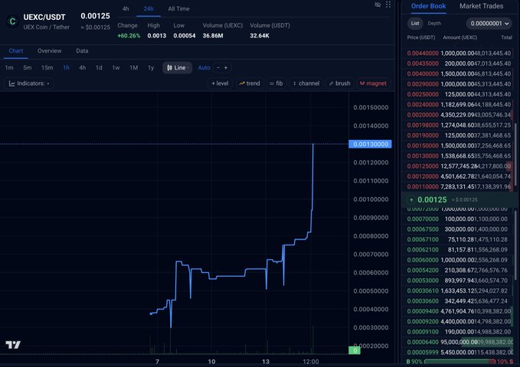520x367 pixels.
Task: Toggle the magnet snapping mode
Action: pyautogui.click(x=373, y=83)
